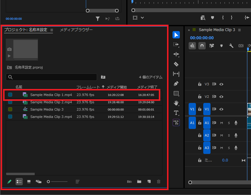
Task: Select the Ripple Edit tool
Action: pos(176,54)
